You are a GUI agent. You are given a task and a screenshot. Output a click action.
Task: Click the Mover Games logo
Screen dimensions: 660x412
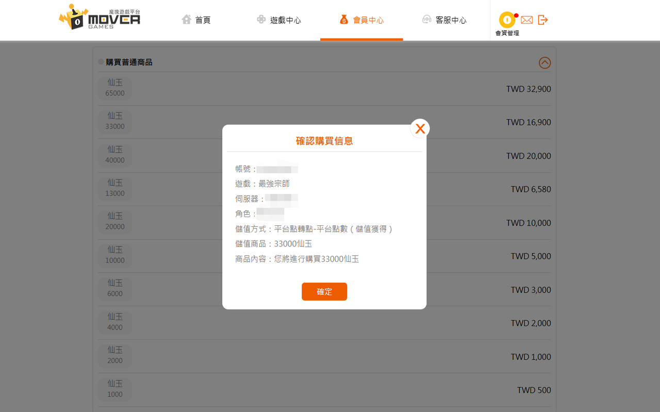point(100,17)
